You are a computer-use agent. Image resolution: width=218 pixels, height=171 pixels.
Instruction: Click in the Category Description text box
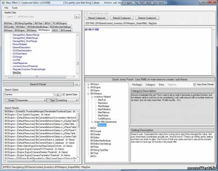(x=172, y=109)
